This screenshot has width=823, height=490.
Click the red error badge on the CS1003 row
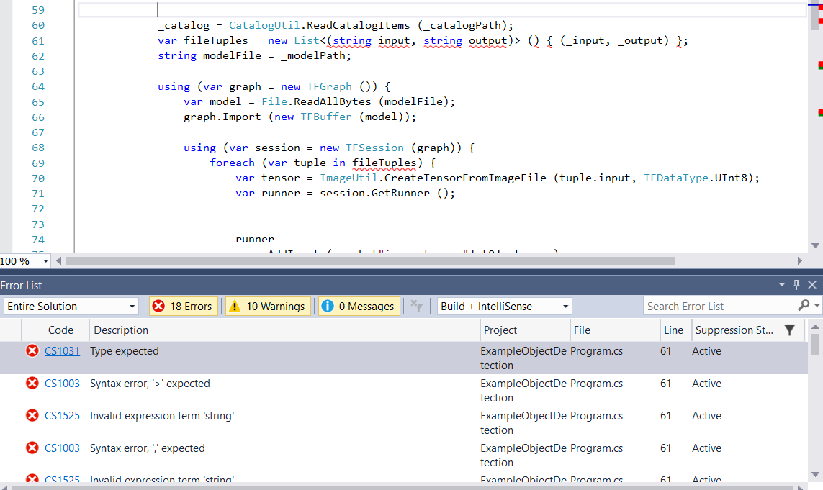pos(32,384)
